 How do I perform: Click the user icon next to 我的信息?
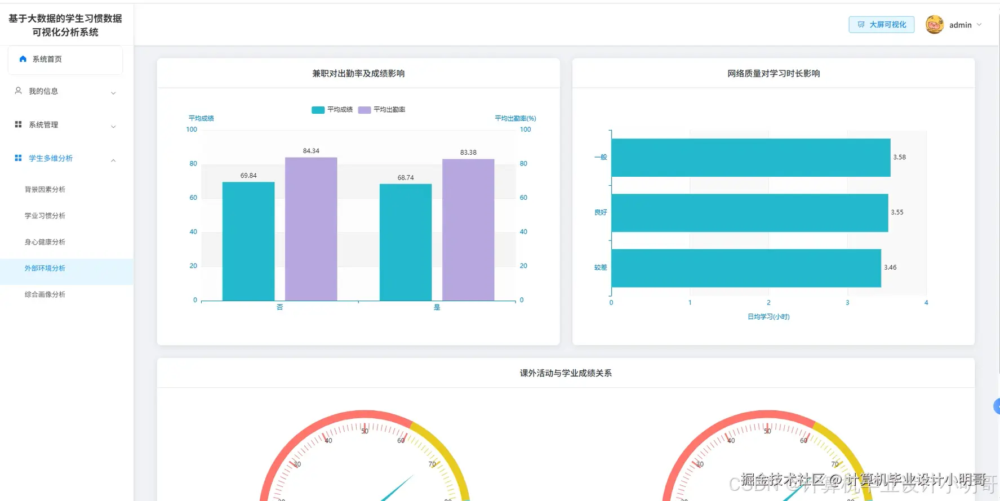click(18, 91)
